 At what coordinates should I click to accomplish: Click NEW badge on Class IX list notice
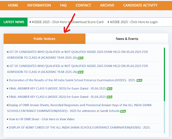click(81, 58)
